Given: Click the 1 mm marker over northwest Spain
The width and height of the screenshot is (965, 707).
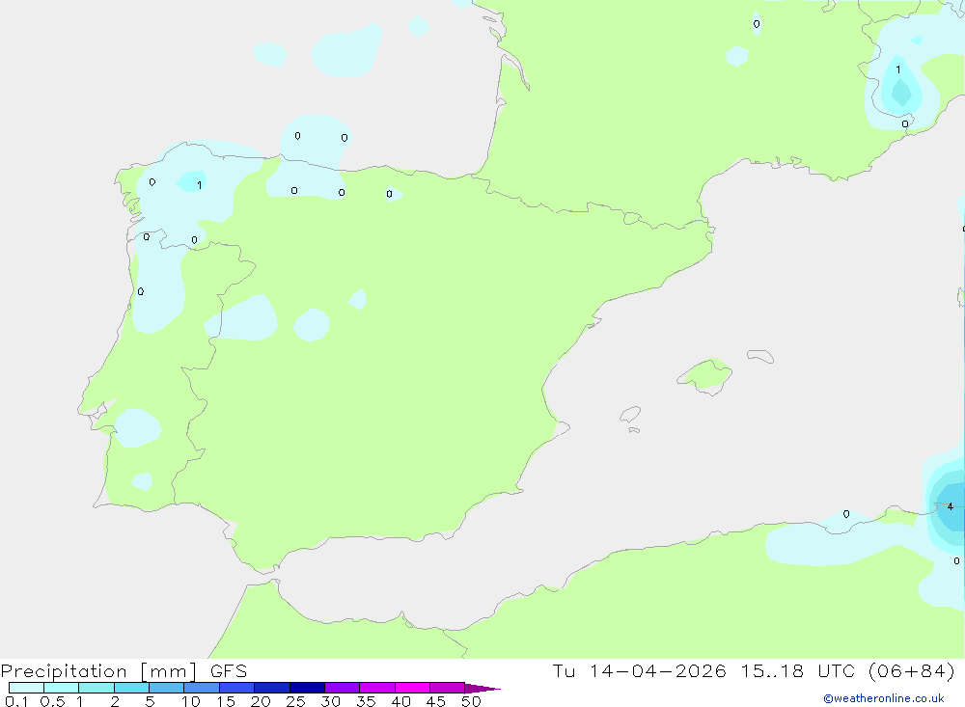Looking at the screenshot, I should pyautogui.click(x=199, y=185).
